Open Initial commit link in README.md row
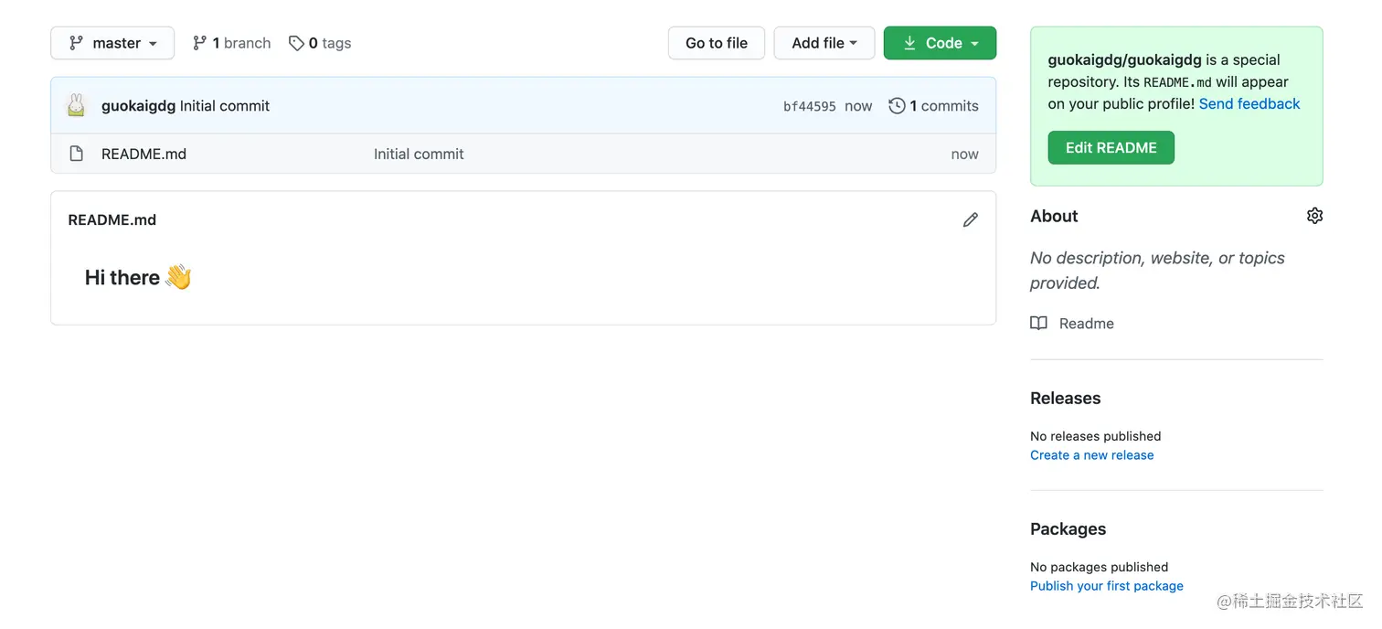Screen dimensions: 1382x629 point(419,154)
